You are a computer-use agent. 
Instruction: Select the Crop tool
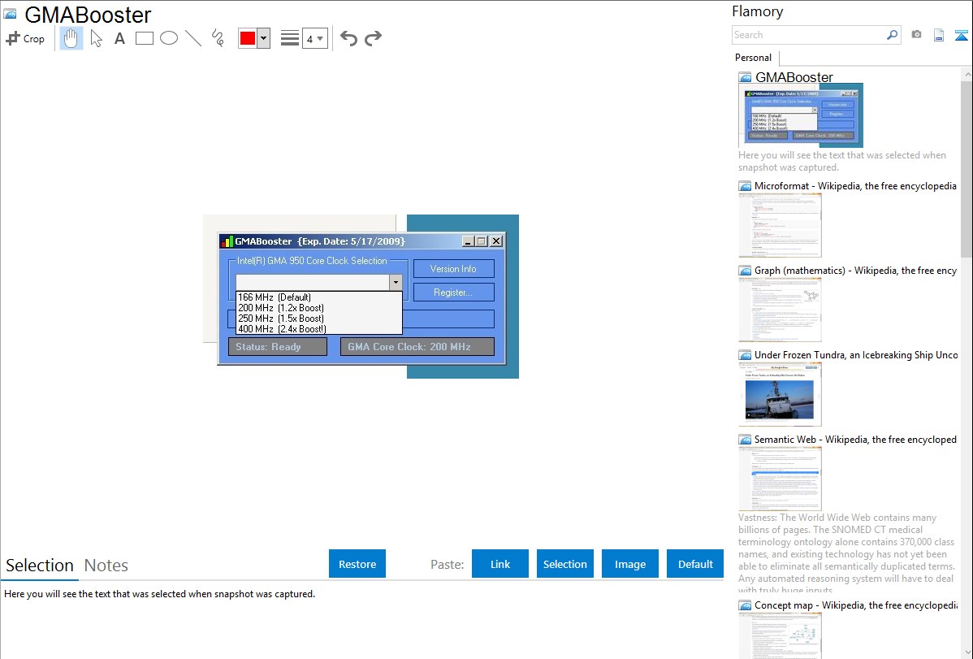tap(25, 38)
